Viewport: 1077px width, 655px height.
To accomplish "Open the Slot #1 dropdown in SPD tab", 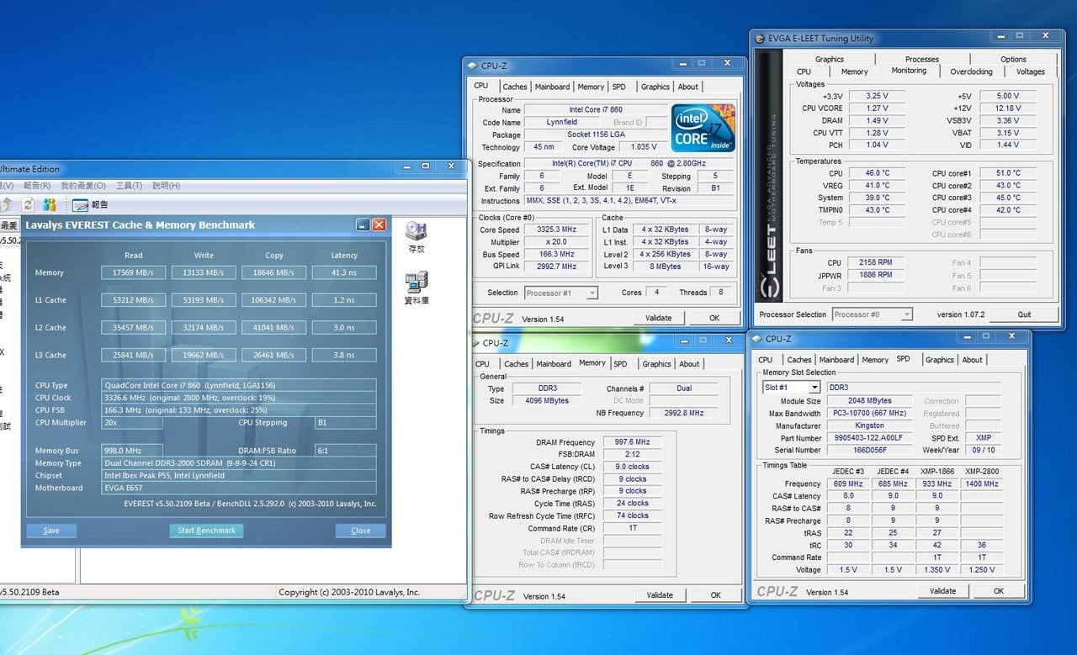I will pos(814,388).
